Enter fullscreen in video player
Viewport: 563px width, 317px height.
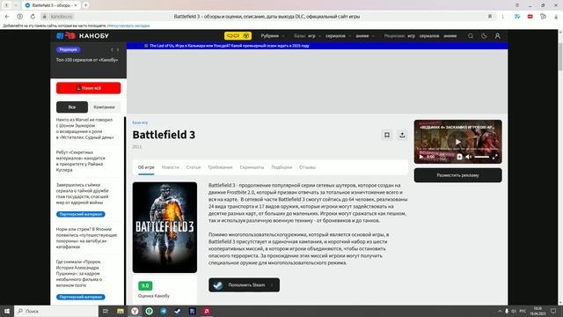[x=494, y=157]
